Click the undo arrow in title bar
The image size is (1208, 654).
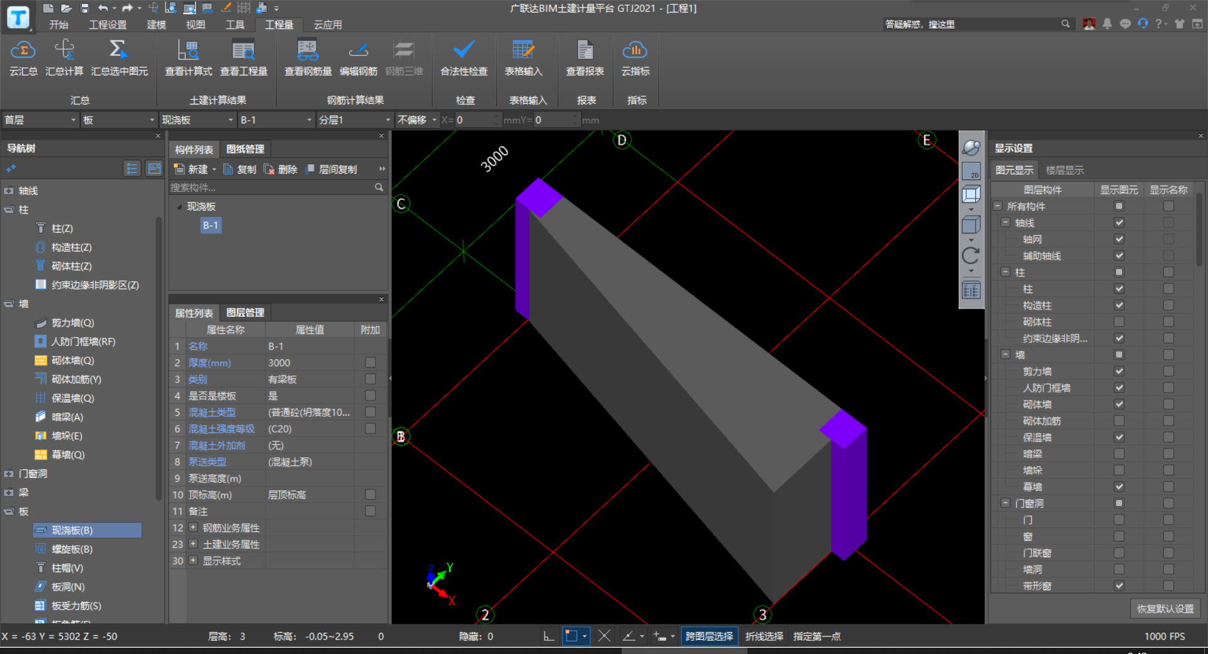103,8
